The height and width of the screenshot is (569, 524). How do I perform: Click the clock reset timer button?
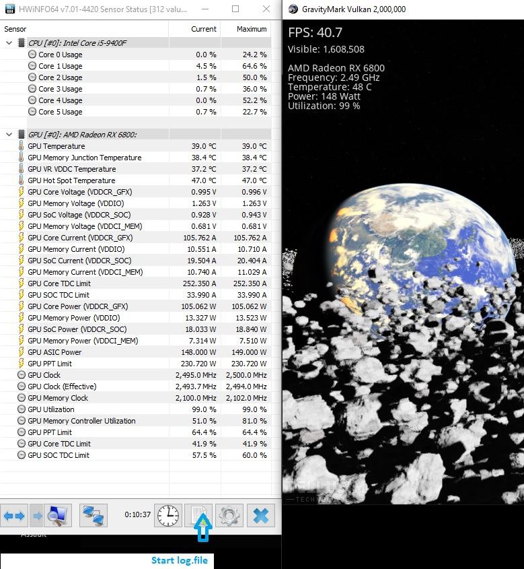167,515
